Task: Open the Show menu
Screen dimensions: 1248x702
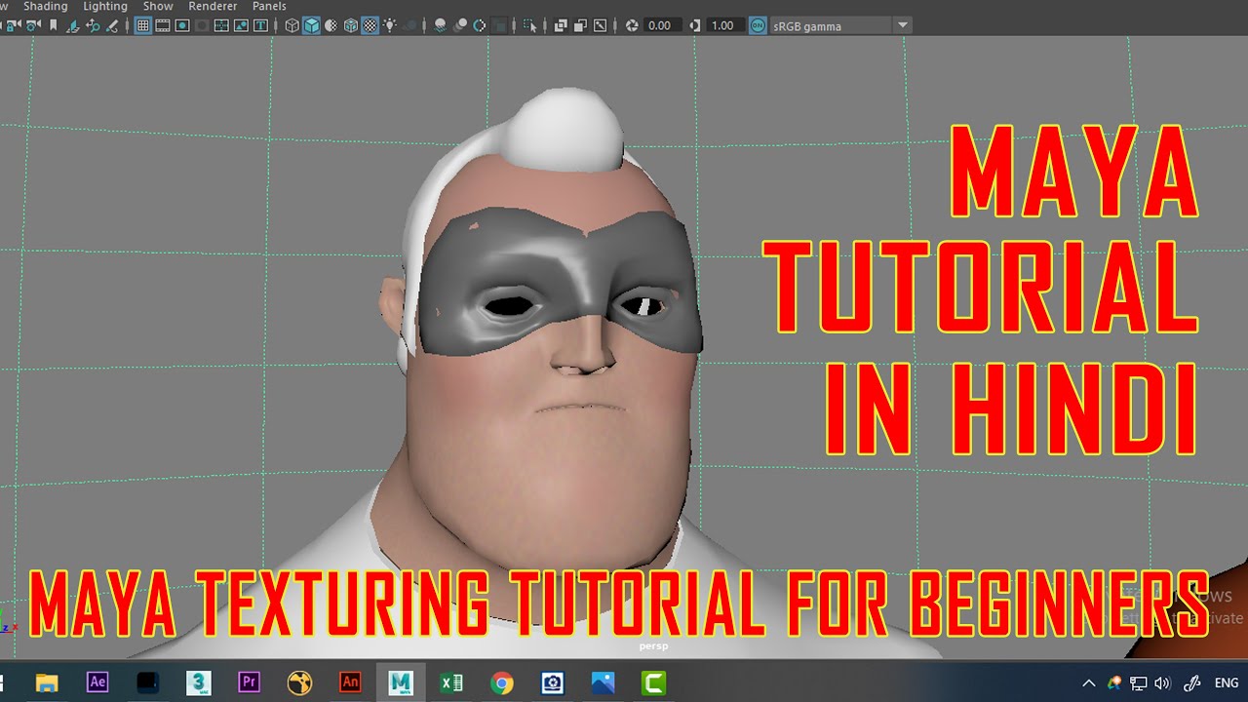Action: pos(158,7)
